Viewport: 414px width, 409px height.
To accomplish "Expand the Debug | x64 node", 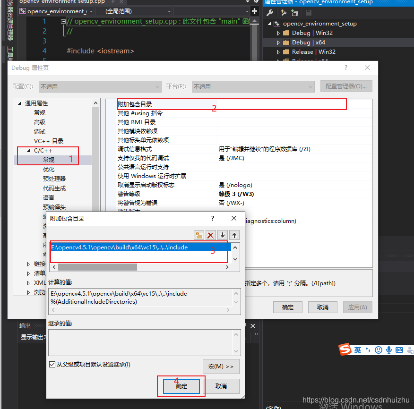I will click(x=278, y=43).
